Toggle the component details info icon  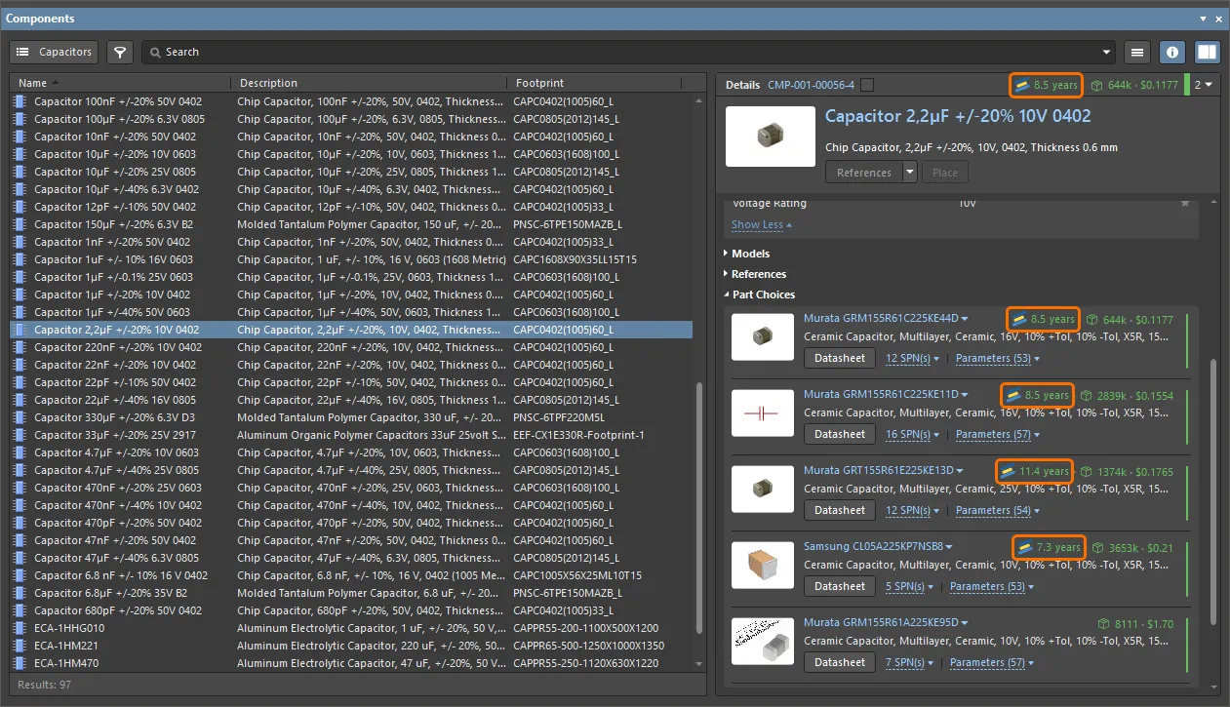click(1172, 52)
